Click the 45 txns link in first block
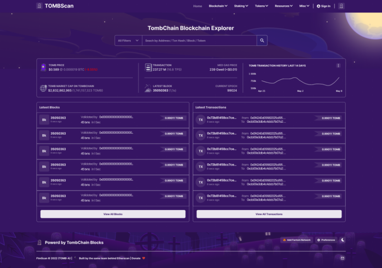382x268 pixels. tap(85, 123)
